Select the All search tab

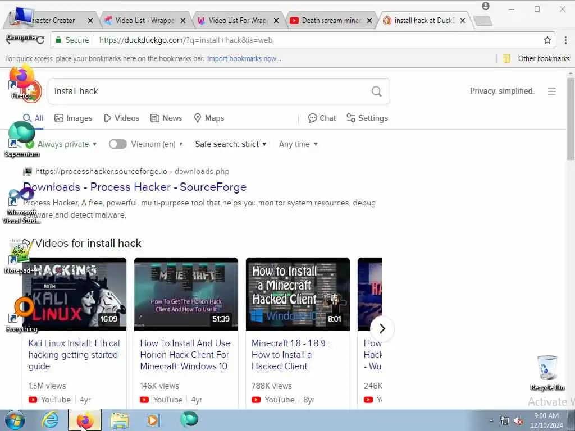click(33, 118)
